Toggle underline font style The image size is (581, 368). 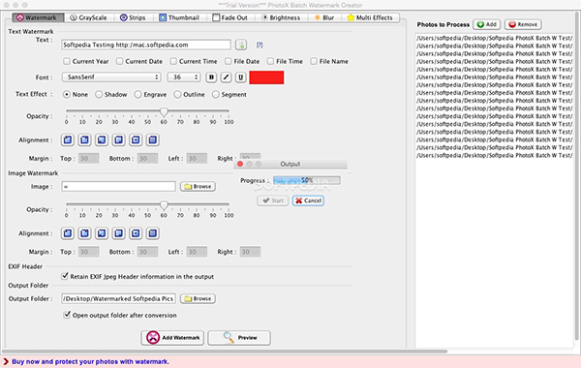pos(241,77)
